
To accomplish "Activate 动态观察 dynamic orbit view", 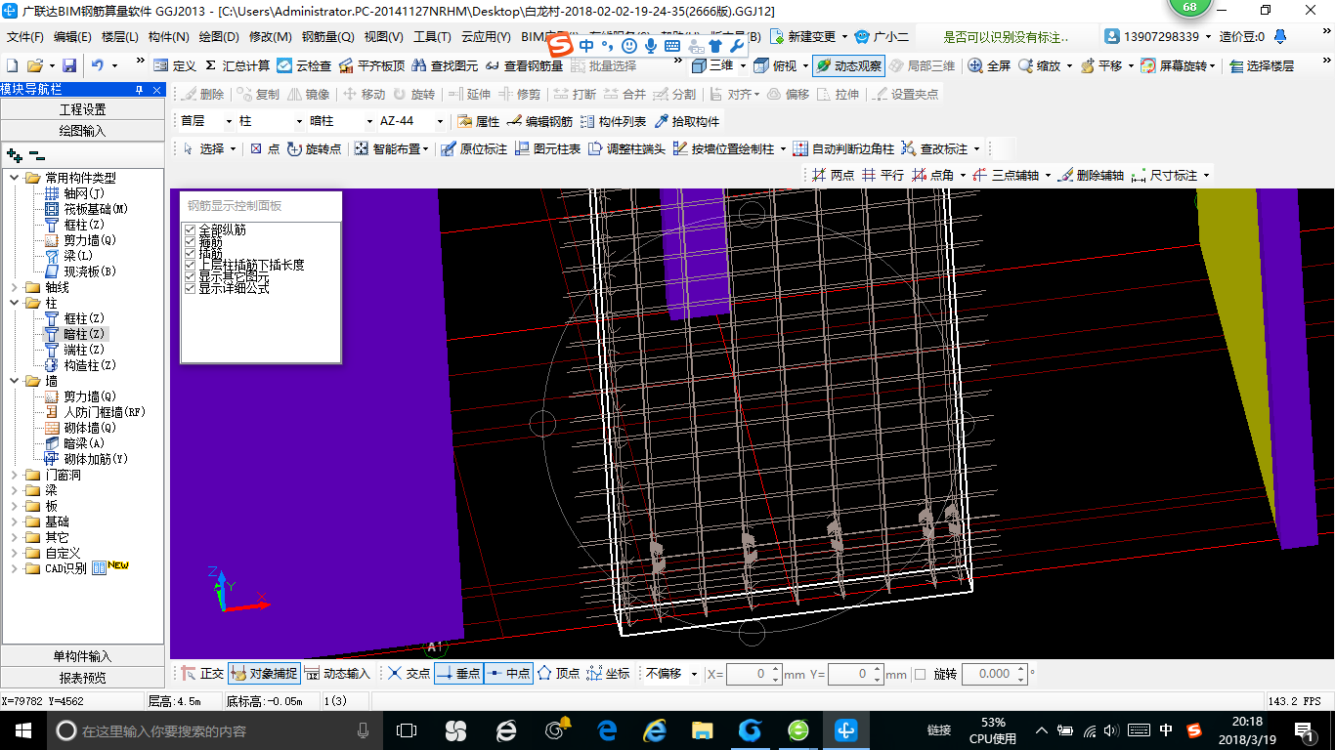I will [848, 65].
